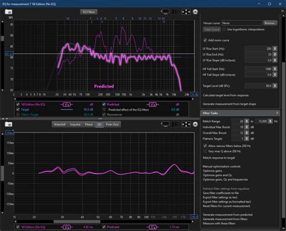Click 'Optimise gains and Qs'

click(217, 175)
